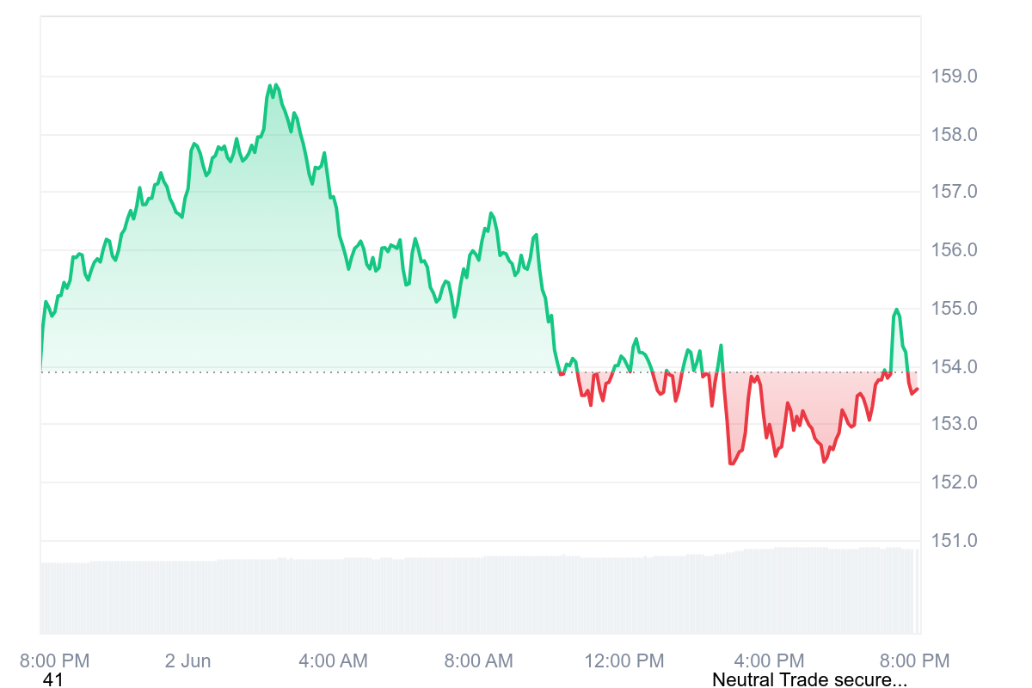Click the 159.0 price axis label
Screen dimensions: 1032x688
(x=954, y=77)
